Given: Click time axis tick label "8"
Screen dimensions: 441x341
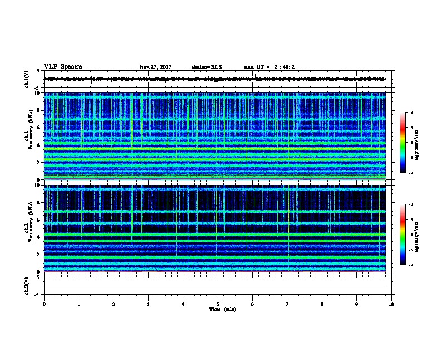Looking at the screenshot, I should [322, 304].
